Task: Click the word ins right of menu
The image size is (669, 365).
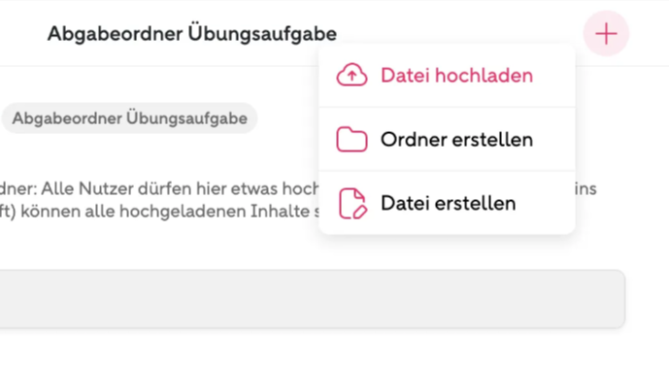Action: pos(585,188)
